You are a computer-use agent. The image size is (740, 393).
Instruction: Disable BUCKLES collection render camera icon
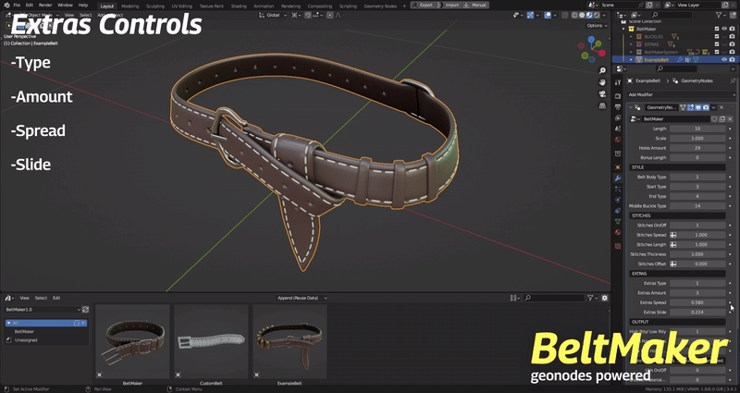pos(732,36)
